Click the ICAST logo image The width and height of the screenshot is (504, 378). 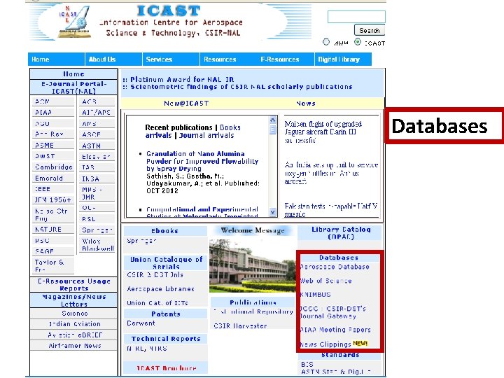[x=75, y=22]
